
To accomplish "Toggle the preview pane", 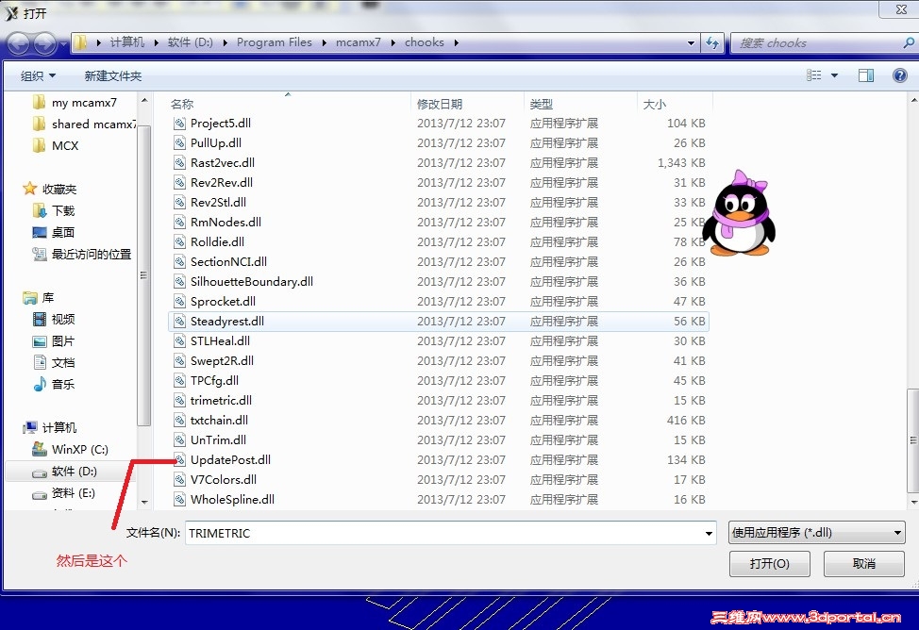I will coord(866,75).
